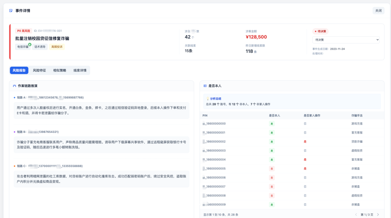Image resolution: width=391 pixels, height=218 pixels.
Task: Click the red 待决策 status badge
Action: click(320, 32)
